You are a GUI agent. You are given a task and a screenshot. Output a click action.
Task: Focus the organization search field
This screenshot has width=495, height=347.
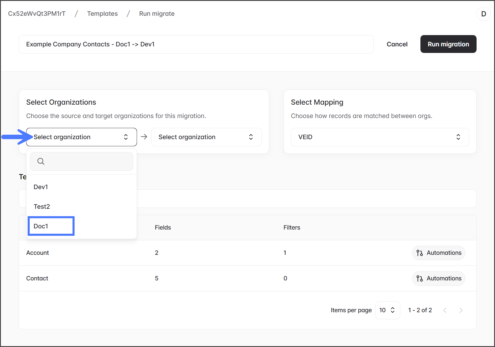pos(86,161)
